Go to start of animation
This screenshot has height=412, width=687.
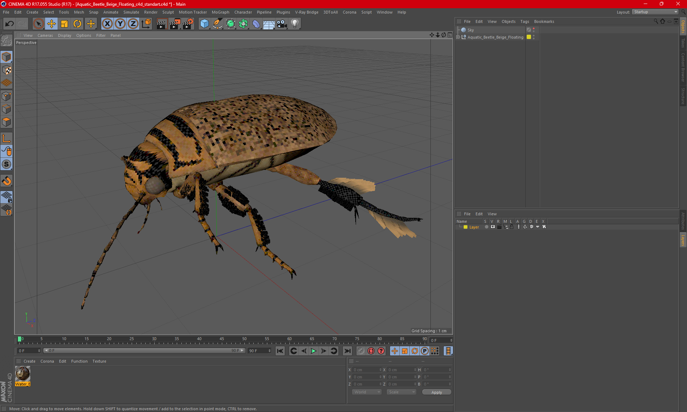[280, 351]
